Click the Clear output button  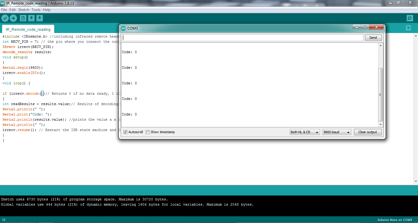pyautogui.click(x=368, y=132)
